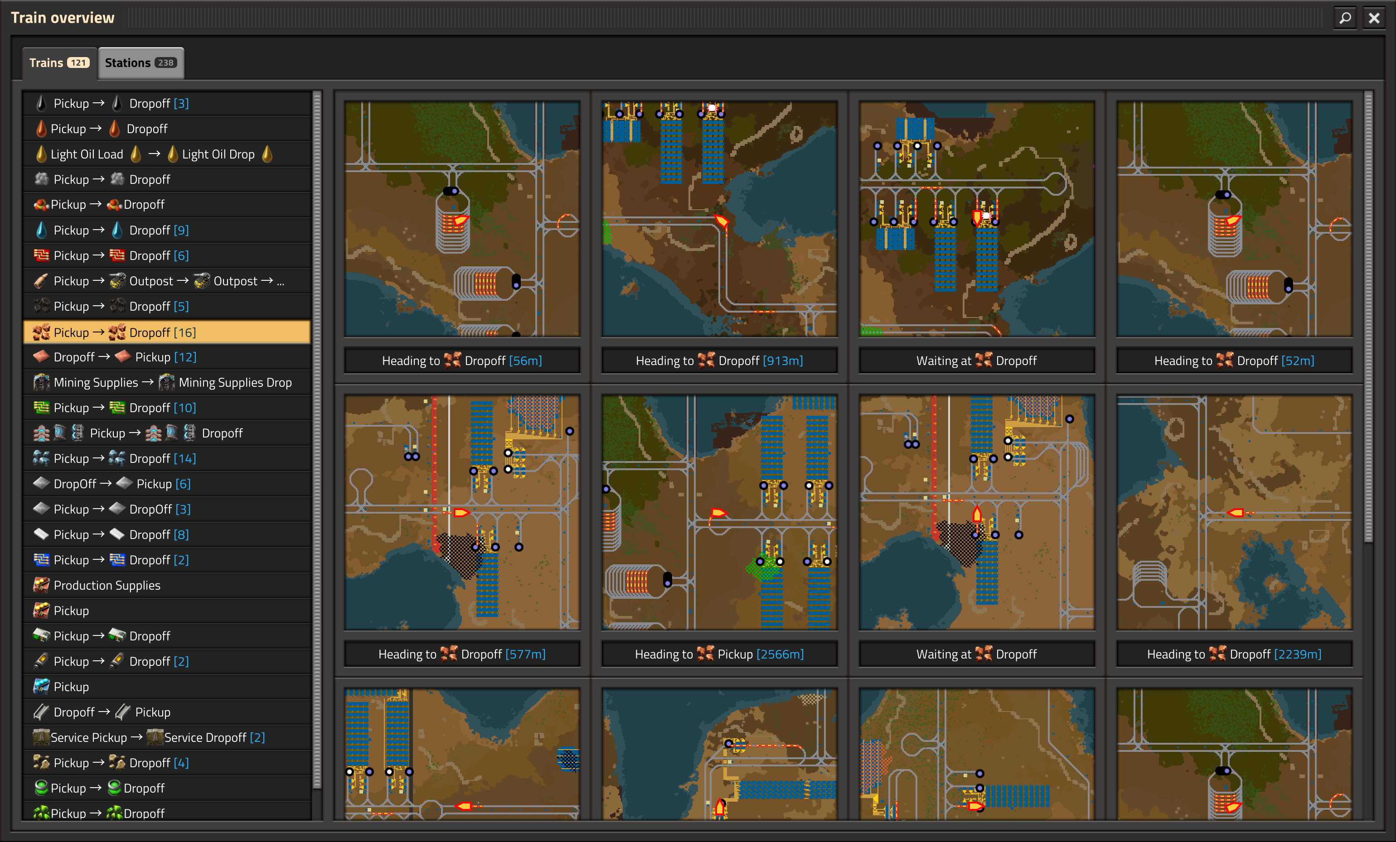Click the coal icon in Pickup → Dropoff [5]
Screen dimensions: 1396x842
coord(41,306)
